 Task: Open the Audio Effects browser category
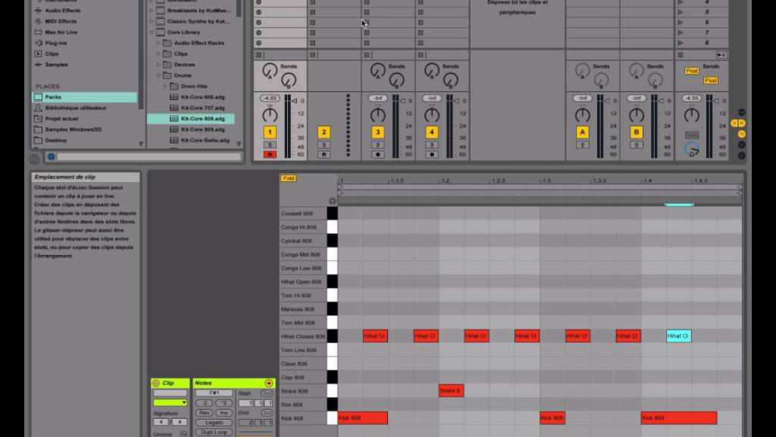(x=62, y=11)
